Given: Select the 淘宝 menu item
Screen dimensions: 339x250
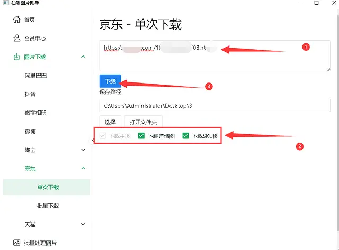Looking at the screenshot, I should pyautogui.click(x=30, y=150).
